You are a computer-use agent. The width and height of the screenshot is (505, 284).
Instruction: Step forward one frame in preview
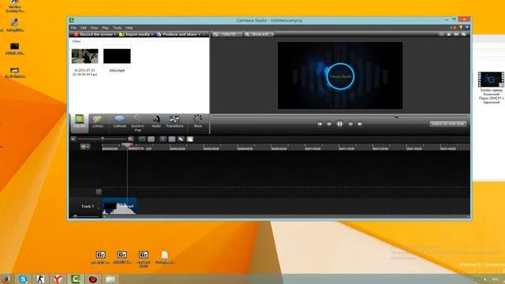click(x=350, y=124)
